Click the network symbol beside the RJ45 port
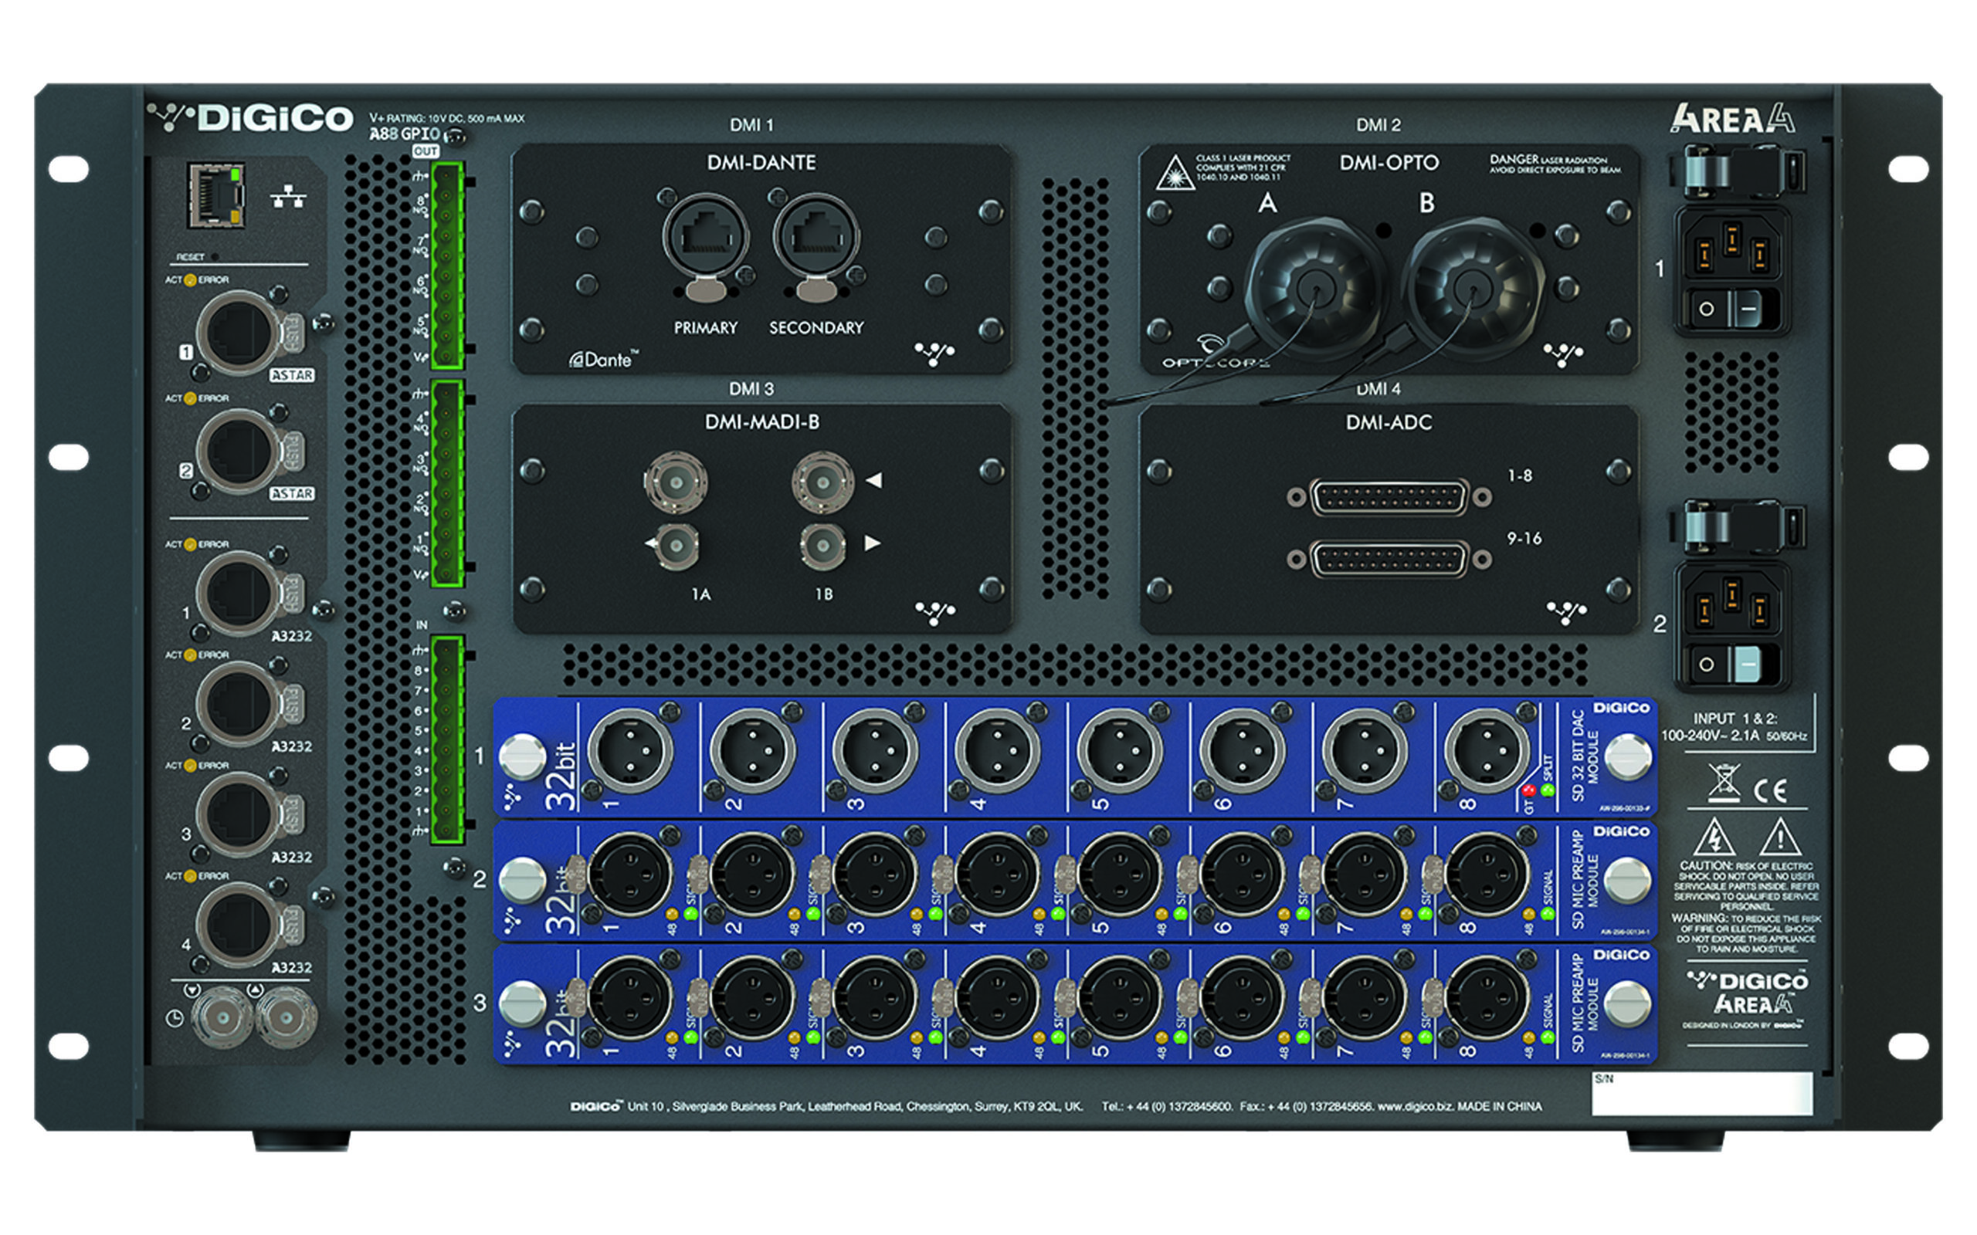Screen dimensions: 1977x1235 [x=288, y=196]
